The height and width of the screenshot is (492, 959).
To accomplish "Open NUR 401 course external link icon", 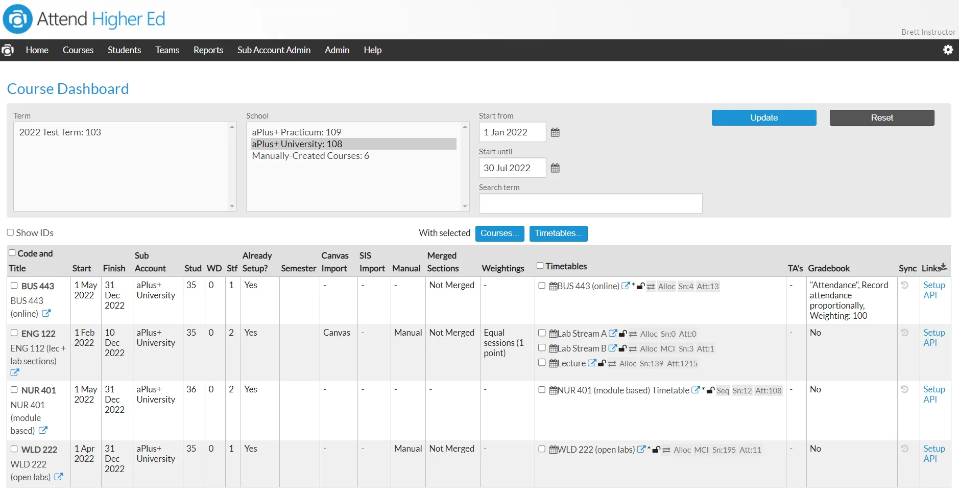I will pyautogui.click(x=43, y=430).
